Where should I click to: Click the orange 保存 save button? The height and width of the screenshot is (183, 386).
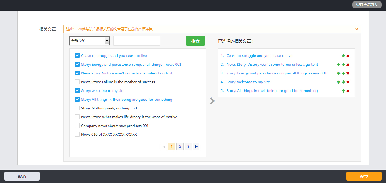(x=364, y=176)
